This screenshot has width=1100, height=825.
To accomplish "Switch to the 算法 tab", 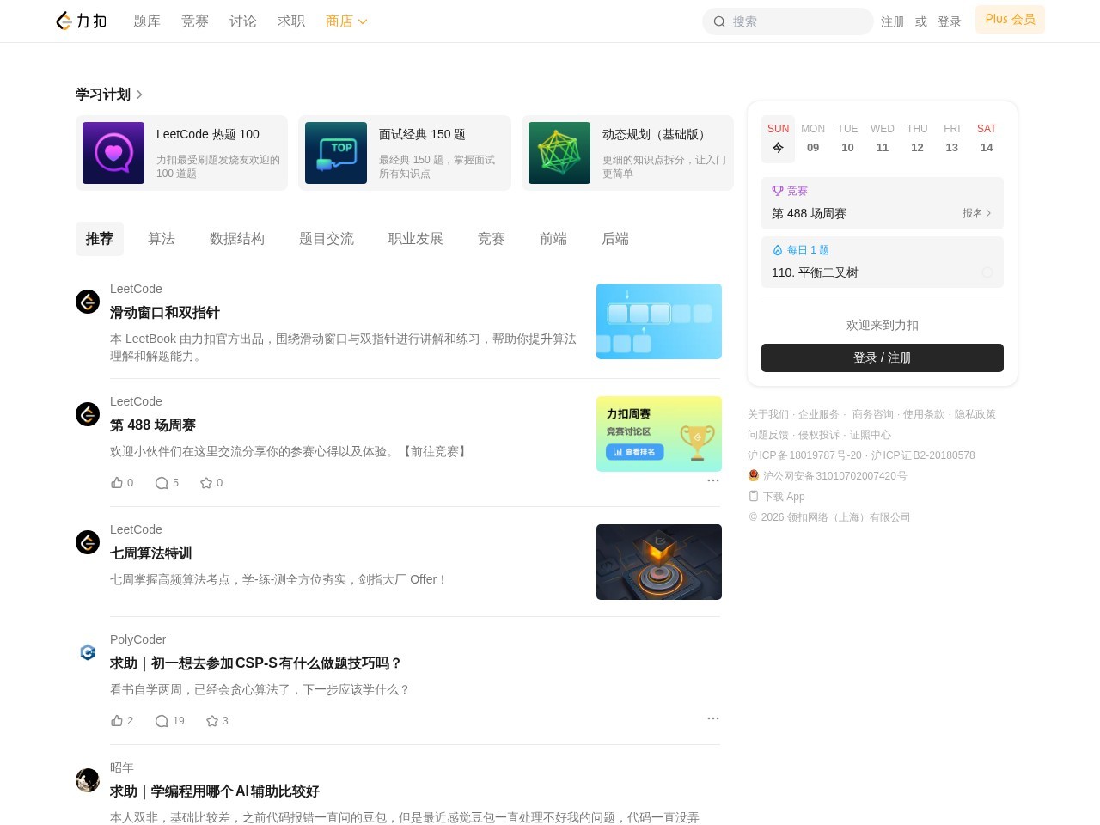I will coord(162,239).
